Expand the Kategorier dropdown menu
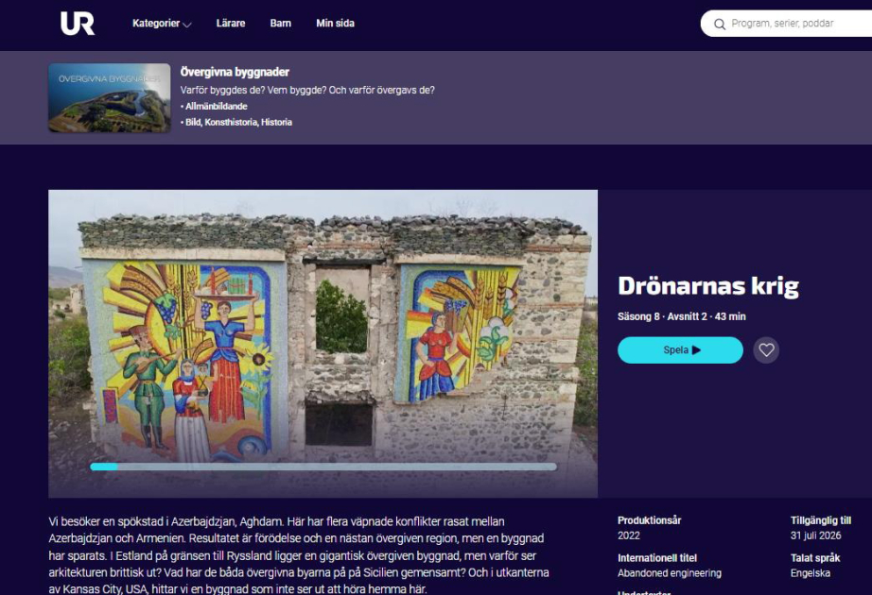This screenshot has height=595, width=872. (156, 24)
